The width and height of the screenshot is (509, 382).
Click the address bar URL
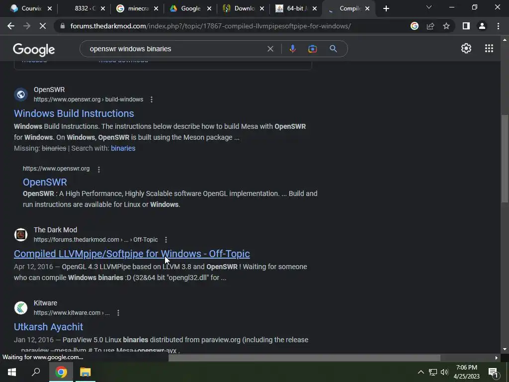pos(210,26)
